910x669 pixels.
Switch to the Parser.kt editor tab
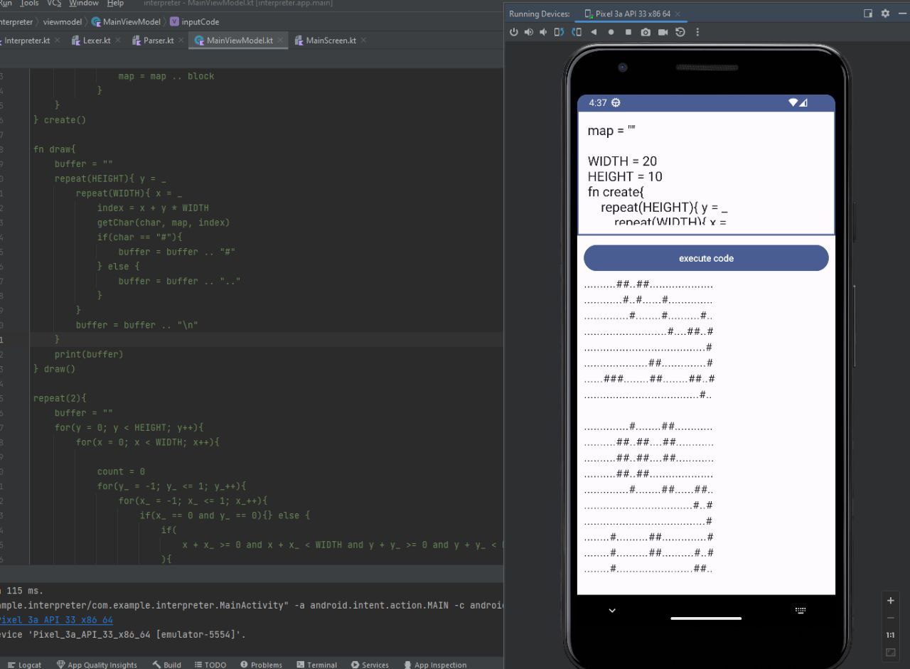tap(158, 41)
